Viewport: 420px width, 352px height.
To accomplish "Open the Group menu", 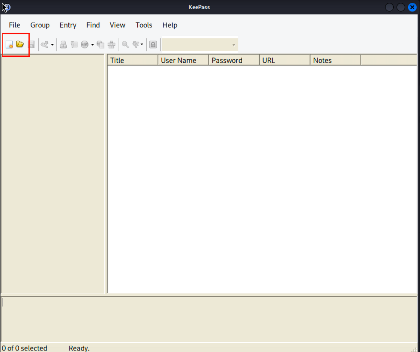I will pyautogui.click(x=40, y=25).
